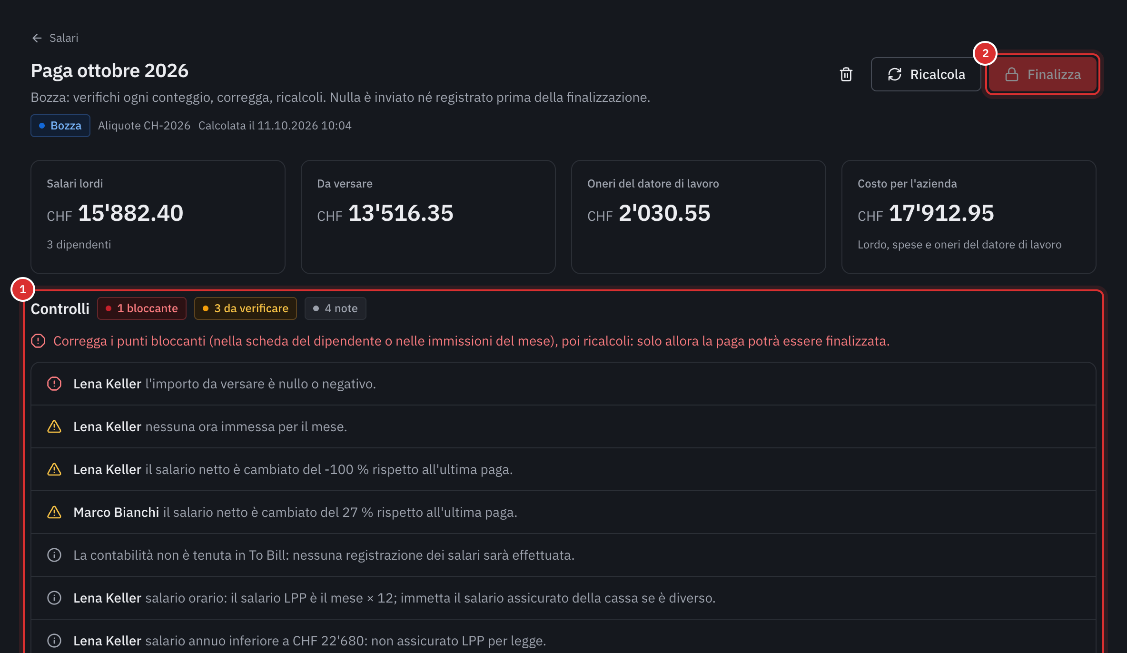Click error icon on Lena Keller importo row
The height and width of the screenshot is (653, 1127).
point(54,384)
